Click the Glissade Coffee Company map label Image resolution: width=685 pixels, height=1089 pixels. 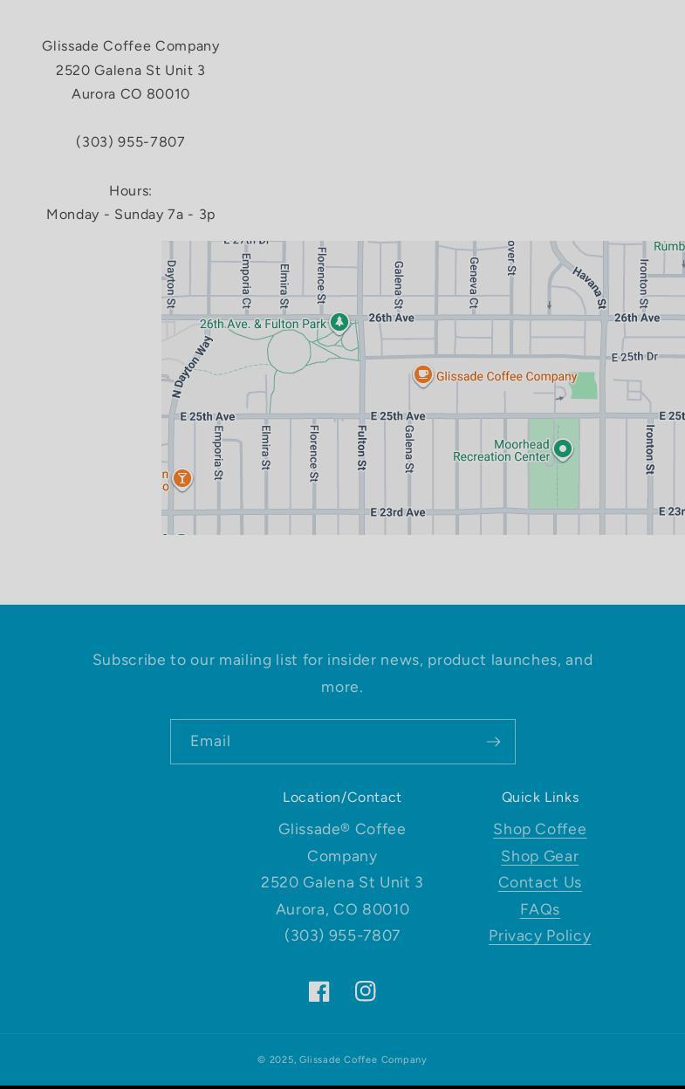pyautogui.click(x=506, y=376)
